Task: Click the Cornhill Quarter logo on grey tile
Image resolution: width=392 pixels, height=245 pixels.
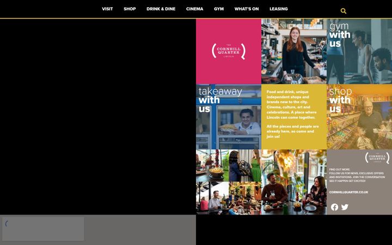Action: pyautogui.click(x=377, y=158)
